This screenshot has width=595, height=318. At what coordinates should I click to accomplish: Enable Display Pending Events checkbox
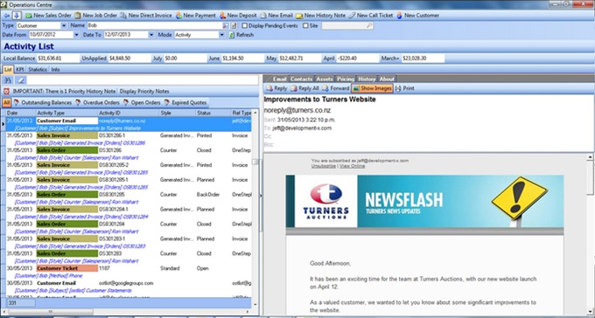[245, 26]
